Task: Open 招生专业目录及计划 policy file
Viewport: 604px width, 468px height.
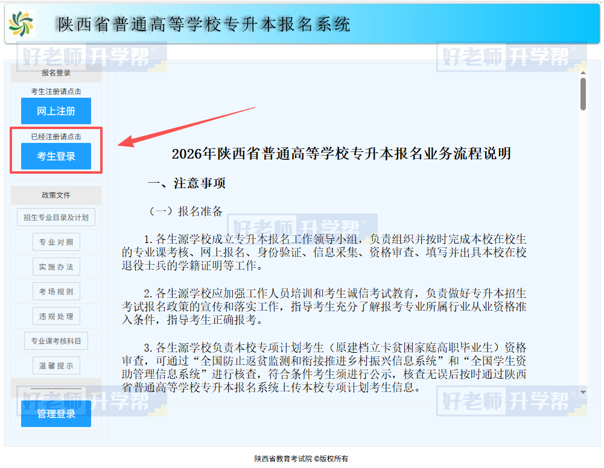Action: pos(56,218)
